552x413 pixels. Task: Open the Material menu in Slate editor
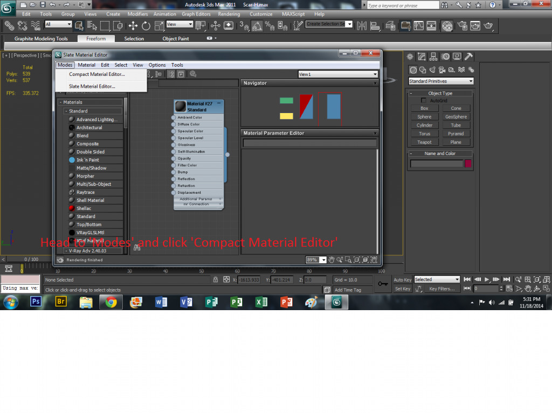point(87,65)
